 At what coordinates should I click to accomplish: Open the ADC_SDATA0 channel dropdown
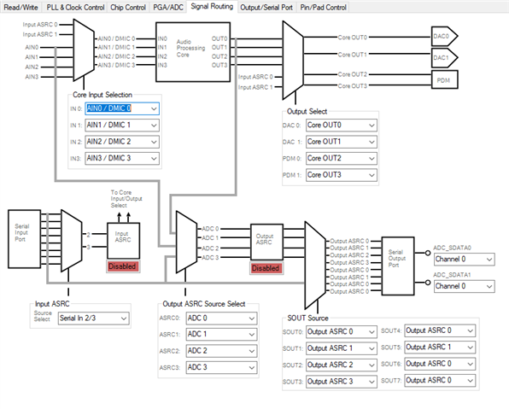(465, 259)
